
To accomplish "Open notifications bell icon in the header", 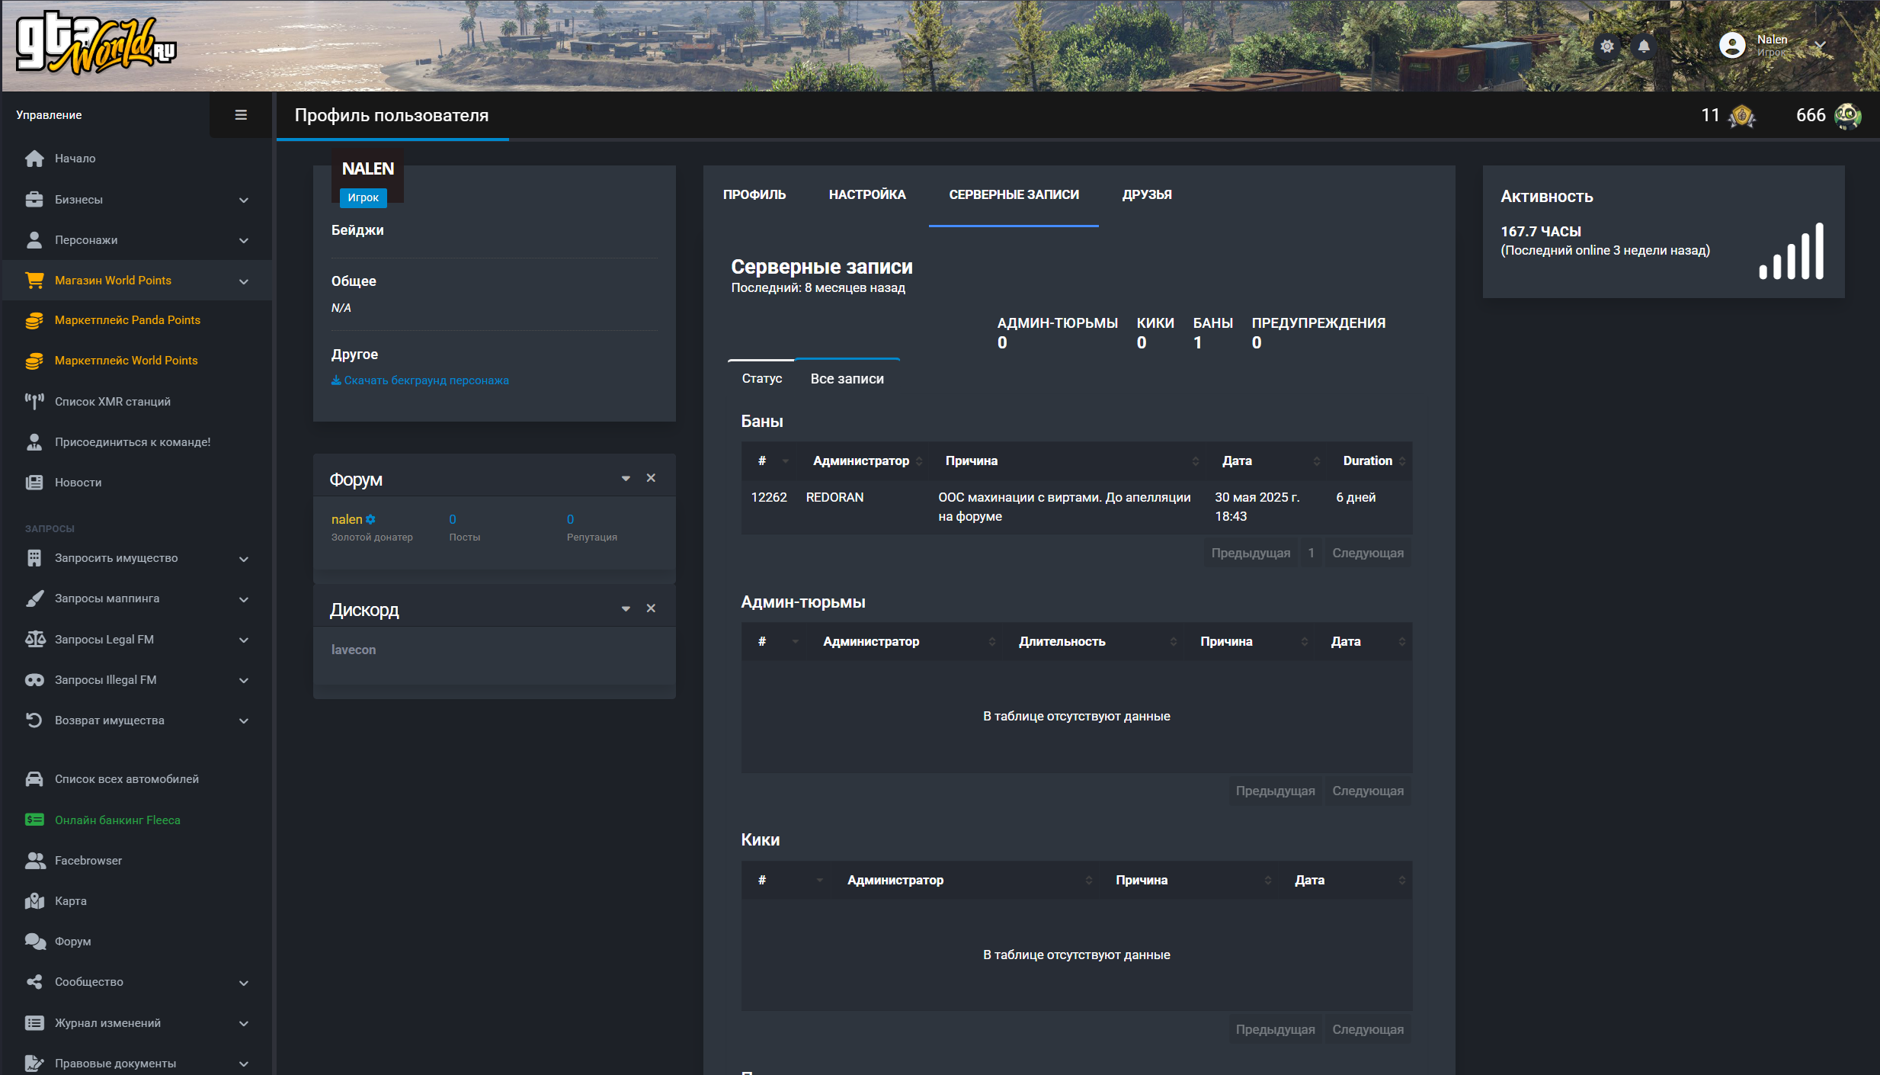I will 1644,47.
